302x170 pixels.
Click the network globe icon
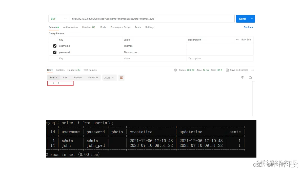[175, 70]
